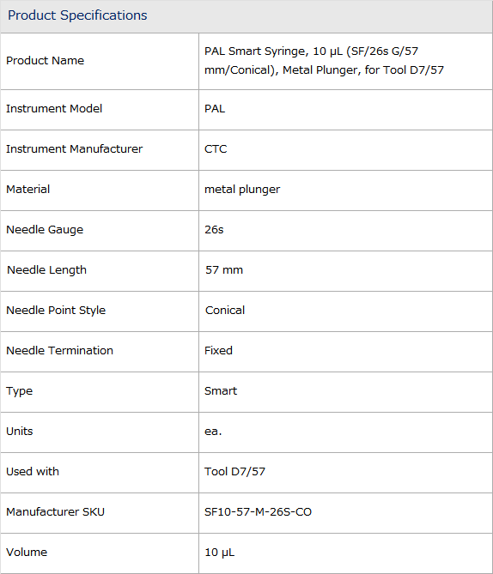The height and width of the screenshot is (574, 493).
Task: Click the metal plunger material value
Action: (242, 190)
